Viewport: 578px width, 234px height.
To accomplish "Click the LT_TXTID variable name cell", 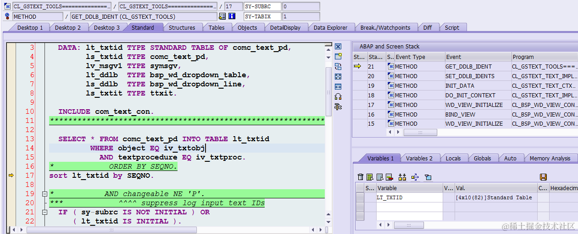I will [x=409, y=197].
